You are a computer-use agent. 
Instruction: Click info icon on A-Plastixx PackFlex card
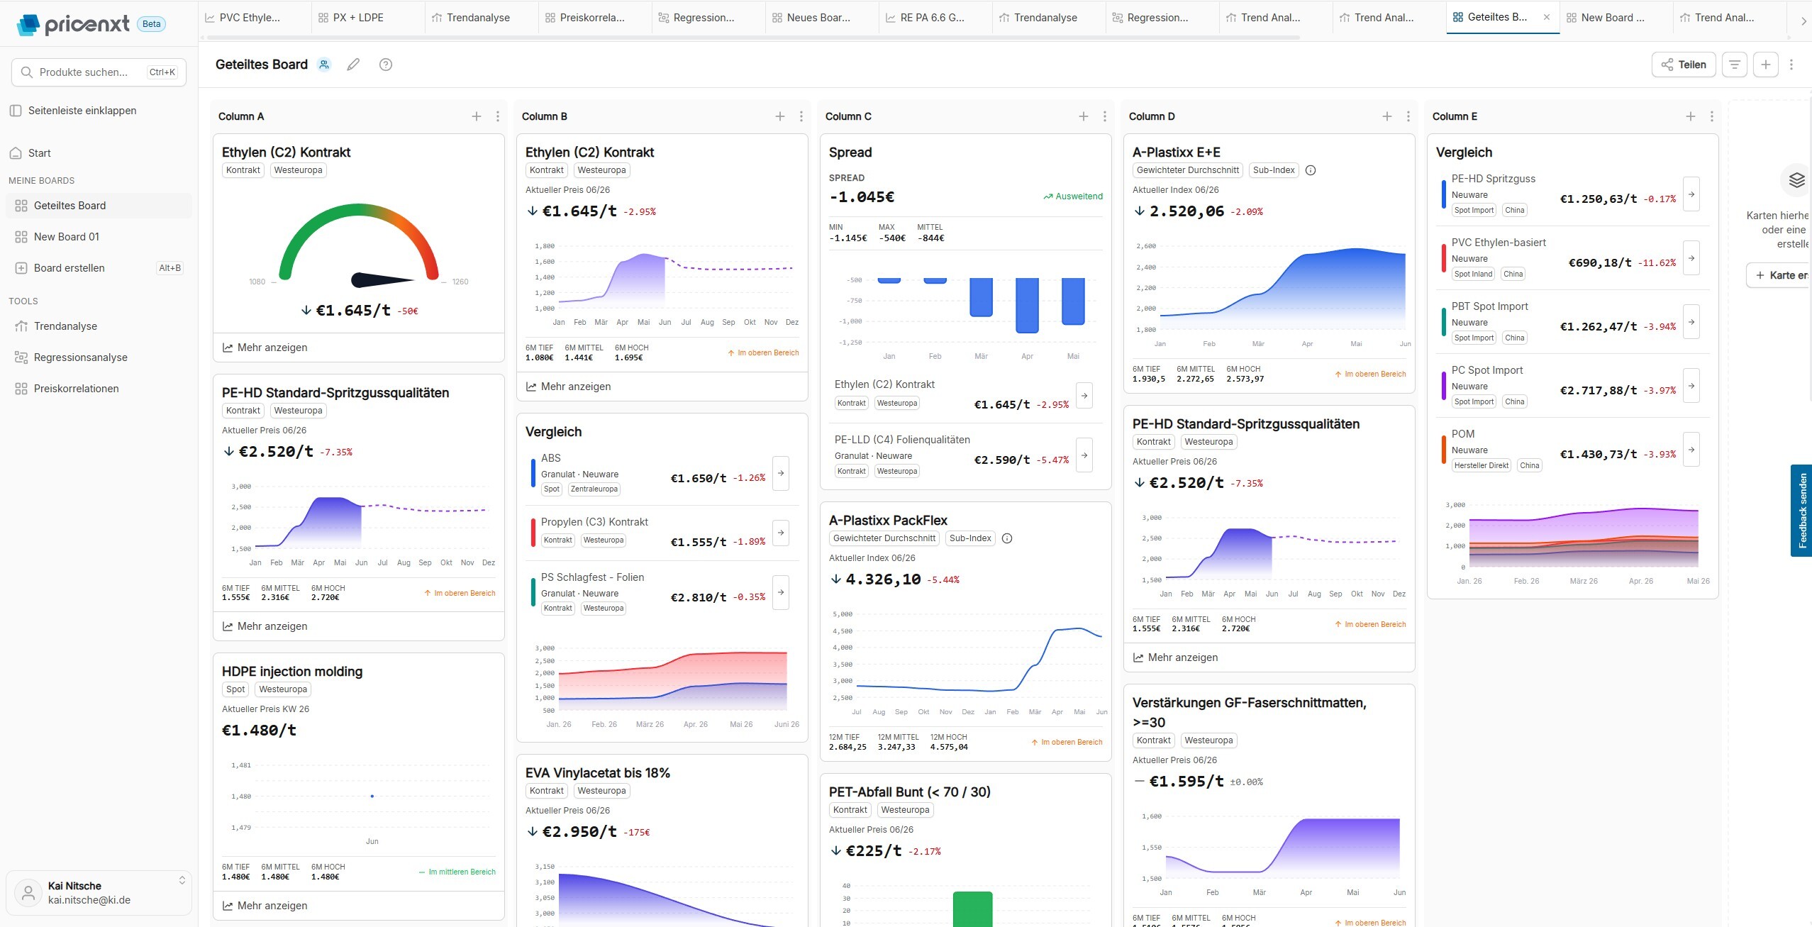click(1007, 538)
